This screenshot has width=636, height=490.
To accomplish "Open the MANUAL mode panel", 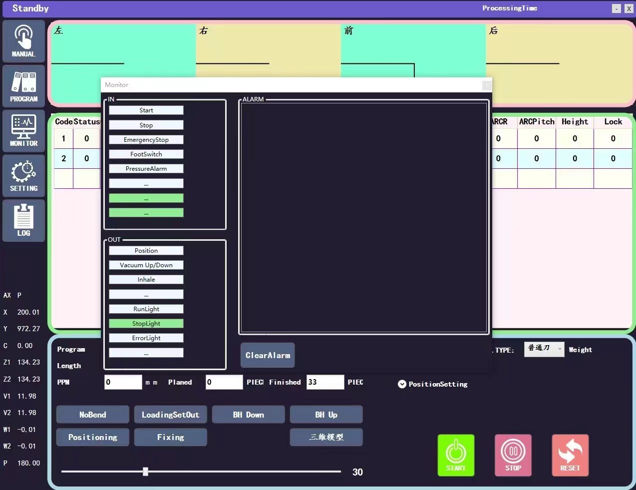I will 23,41.
